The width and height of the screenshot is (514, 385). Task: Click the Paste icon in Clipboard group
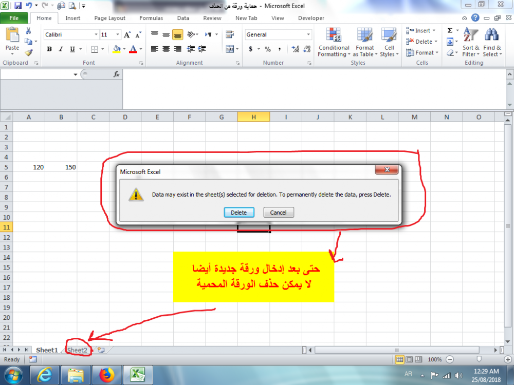point(12,34)
